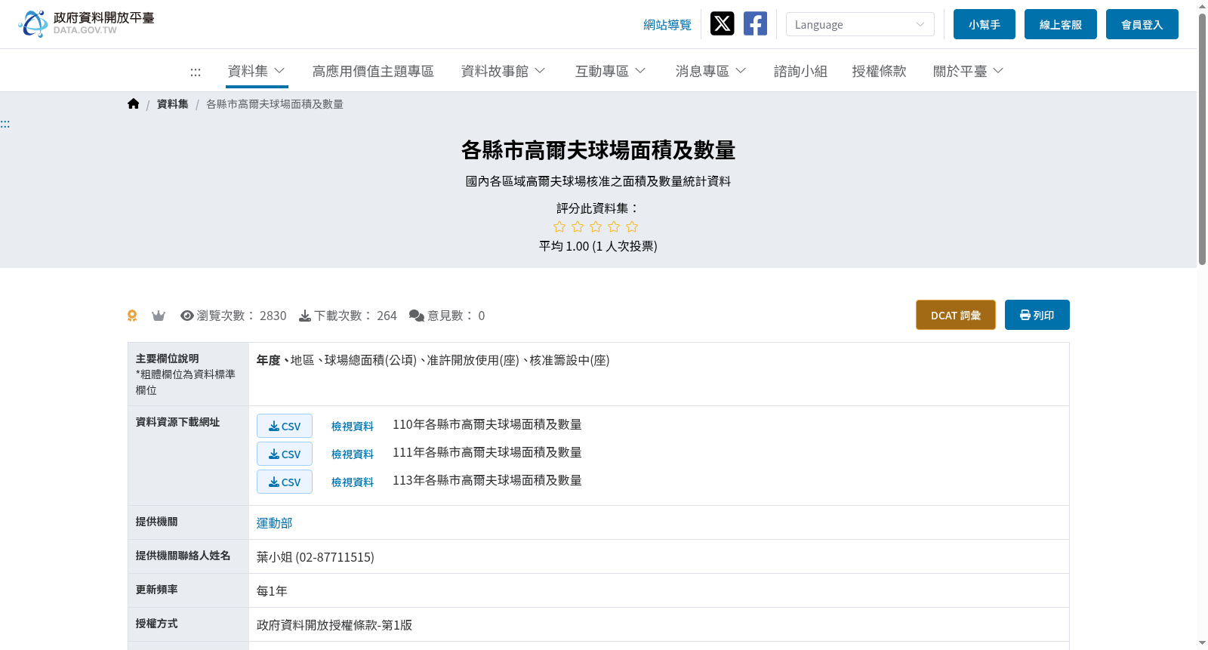Download CSV for 113年 dataset
1208x650 pixels.
tap(285, 482)
